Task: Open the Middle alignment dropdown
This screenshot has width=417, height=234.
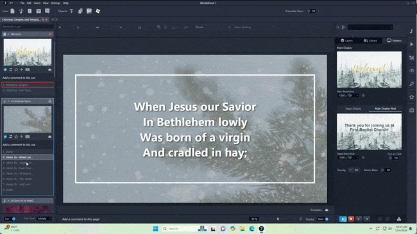Action: (x=44, y=219)
